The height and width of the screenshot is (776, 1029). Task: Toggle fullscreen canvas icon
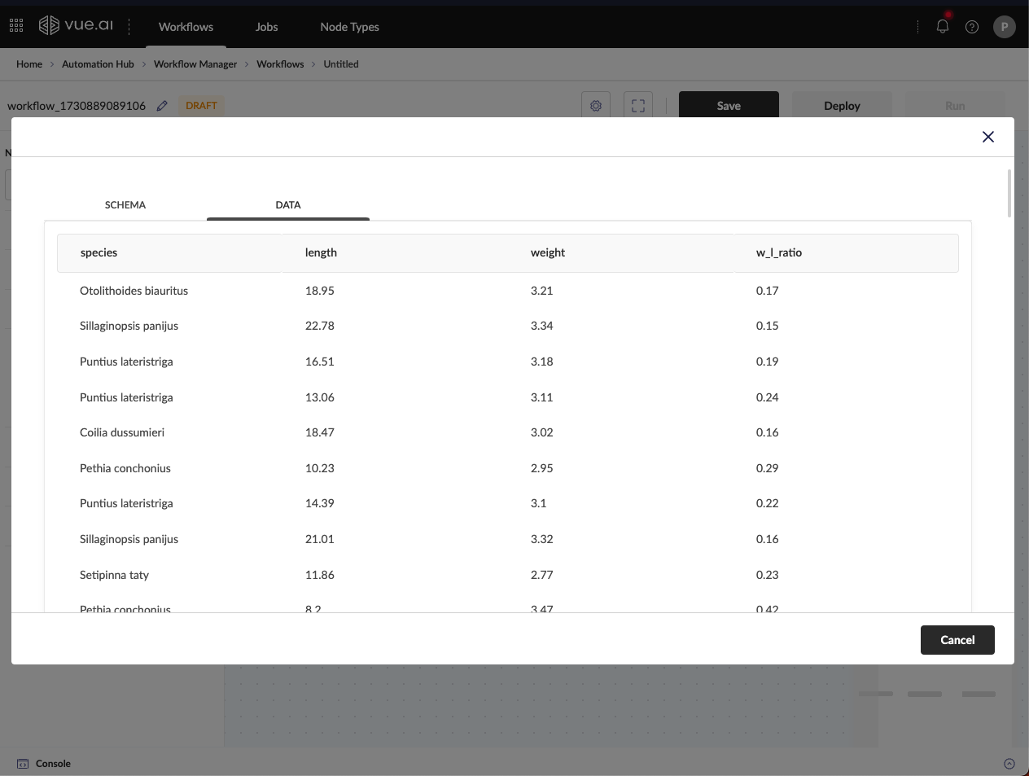click(x=638, y=106)
